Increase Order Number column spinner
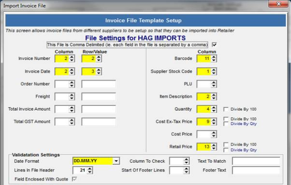The height and width of the screenshot is (185, 291). tap(72, 82)
